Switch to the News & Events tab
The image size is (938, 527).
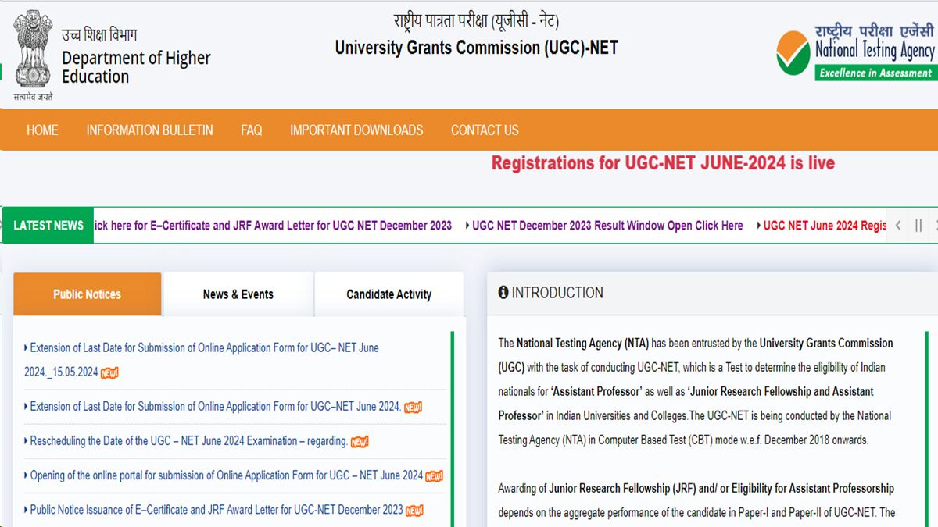pos(238,294)
